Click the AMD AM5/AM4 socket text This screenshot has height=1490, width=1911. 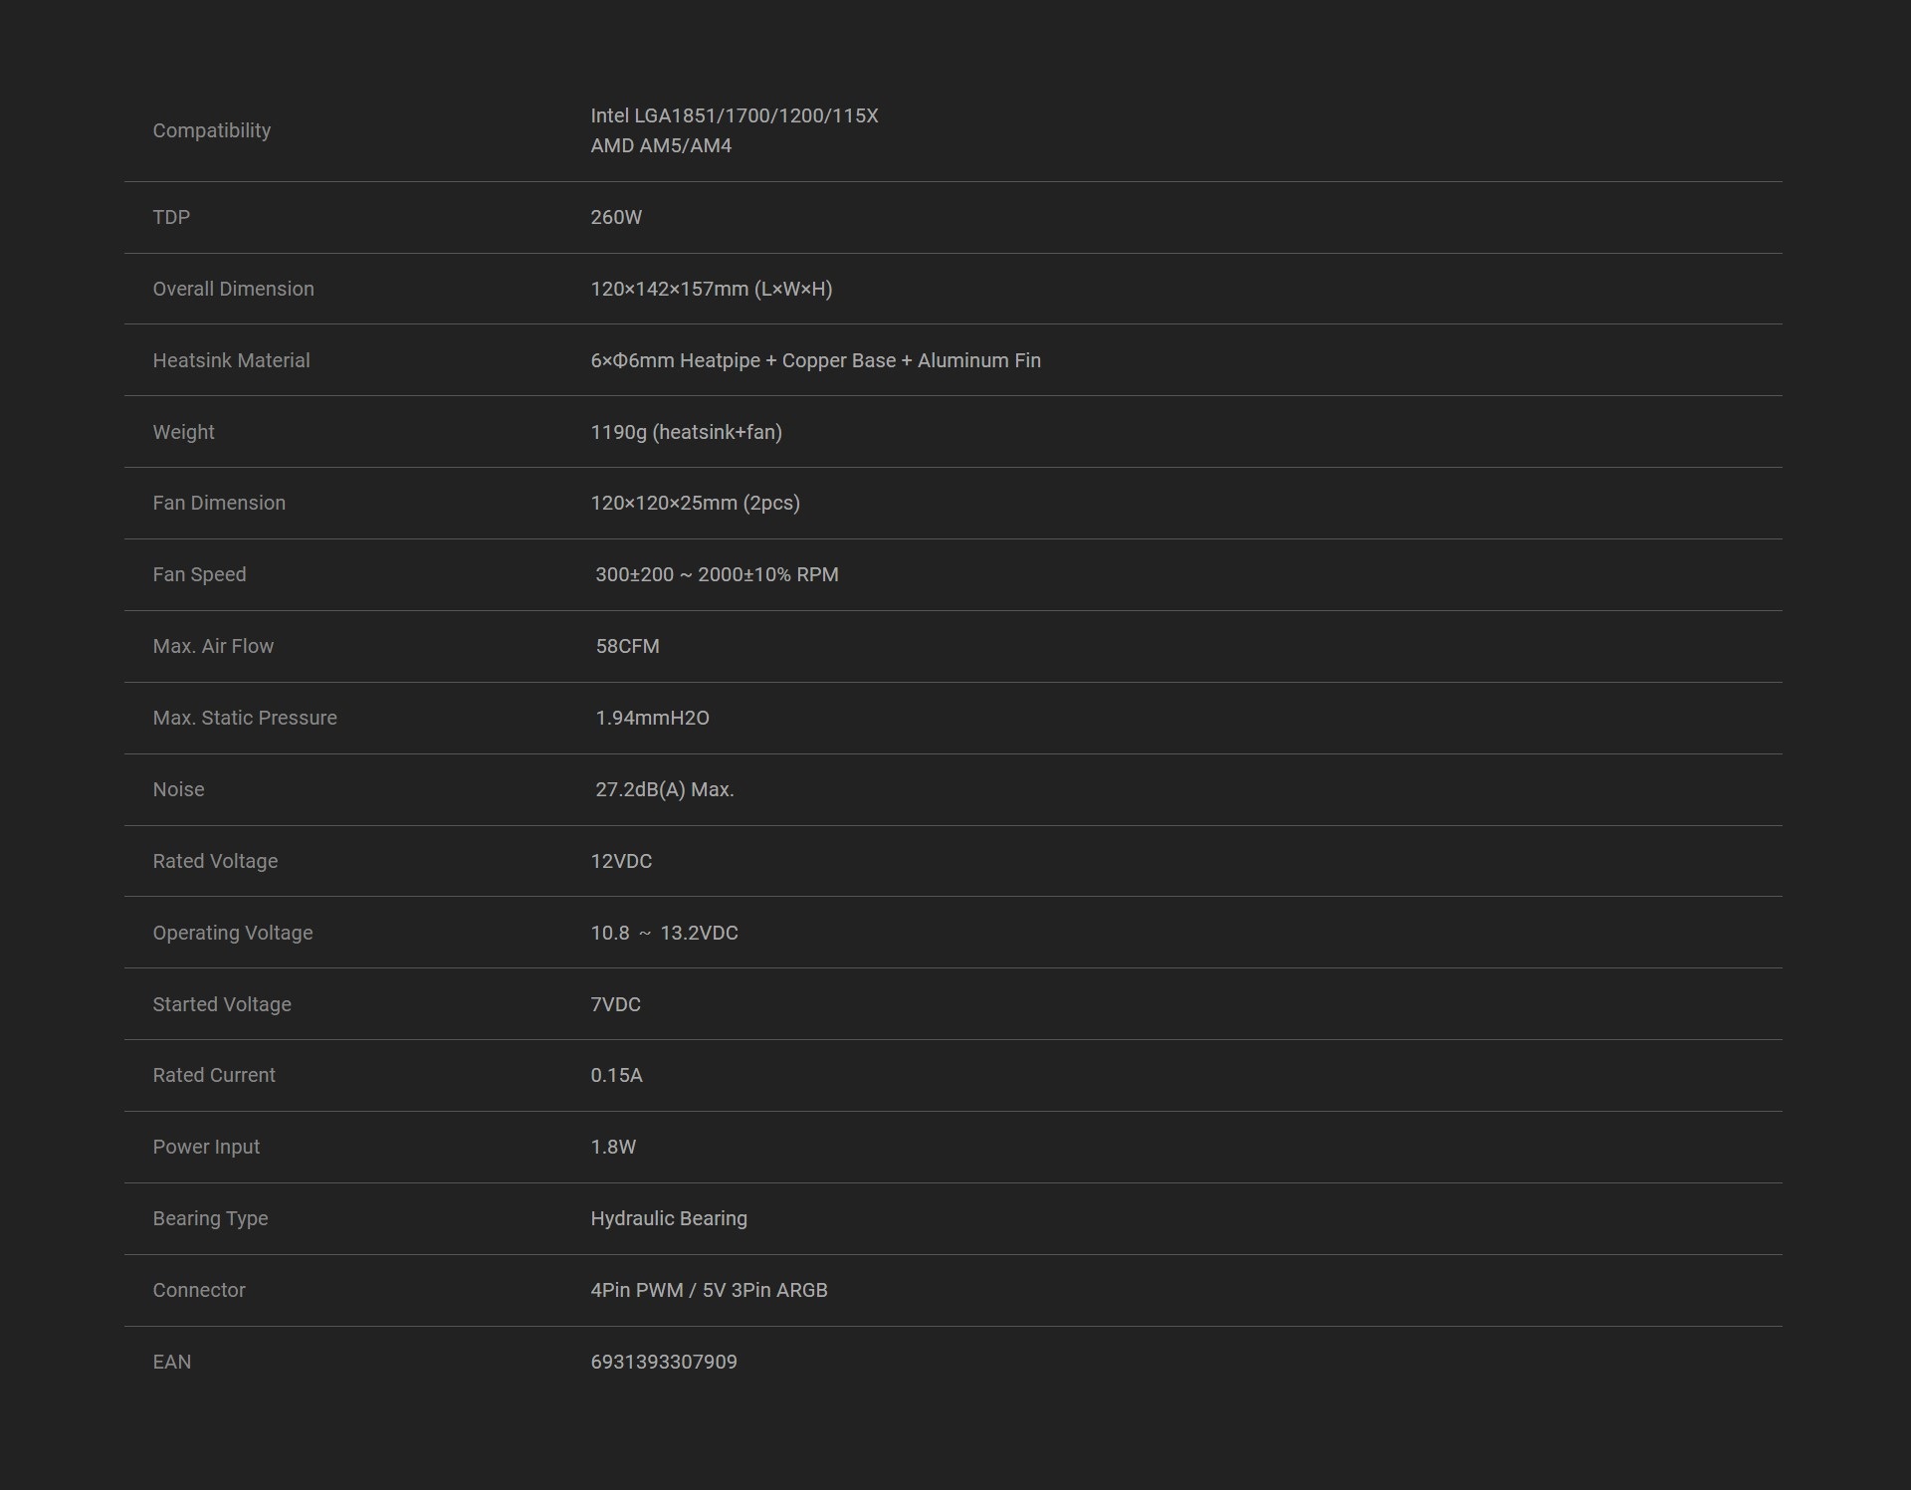click(x=660, y=145)
